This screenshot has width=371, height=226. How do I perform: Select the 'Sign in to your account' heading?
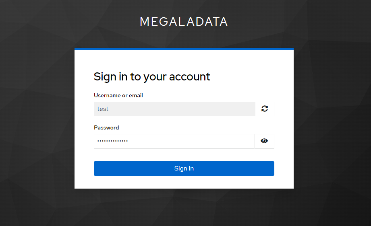coord(152,77)
